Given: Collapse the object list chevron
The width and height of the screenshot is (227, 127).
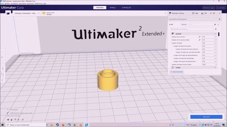Looking at the screenshot, I should 8,110.
